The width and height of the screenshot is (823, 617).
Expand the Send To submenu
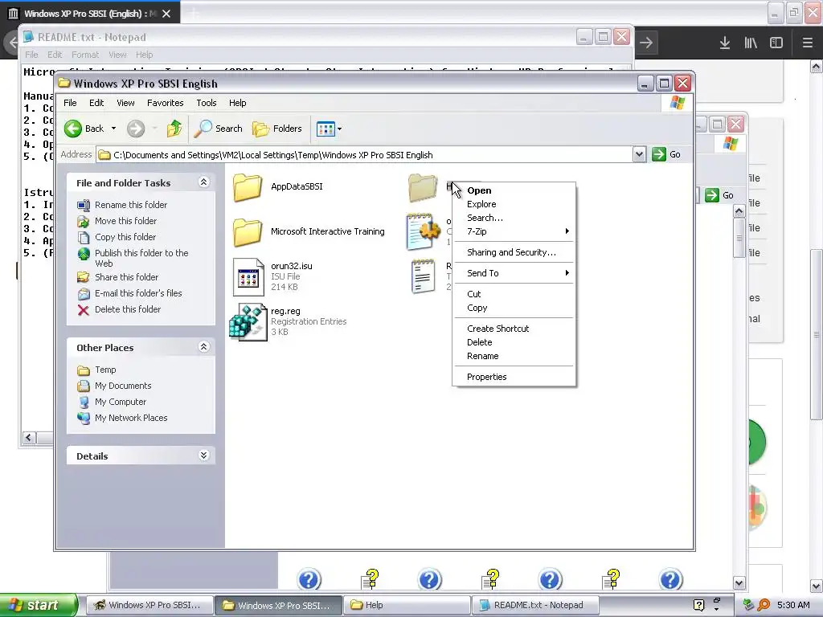click(x=514, y=273)
